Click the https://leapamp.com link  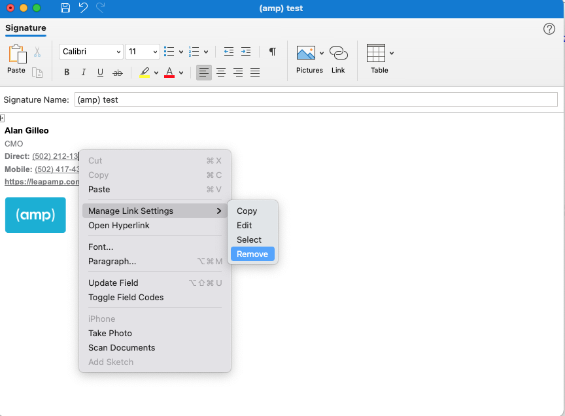click(42, 182)
